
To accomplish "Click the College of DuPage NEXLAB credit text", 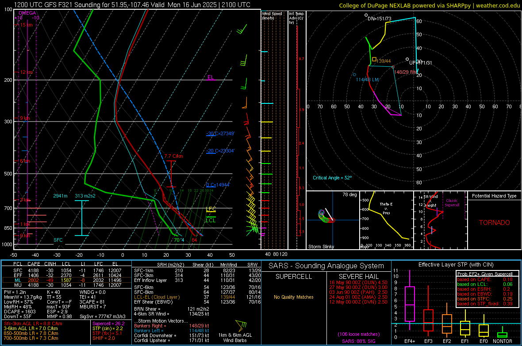I will [429, 5].
